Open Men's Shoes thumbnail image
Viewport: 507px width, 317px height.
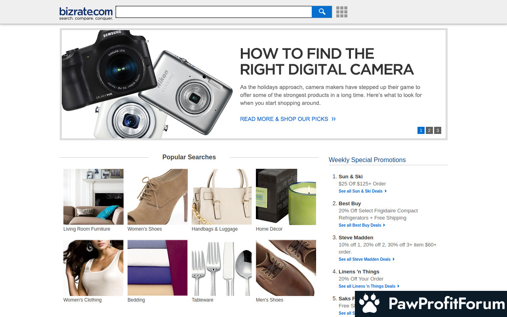coord(286,268)
